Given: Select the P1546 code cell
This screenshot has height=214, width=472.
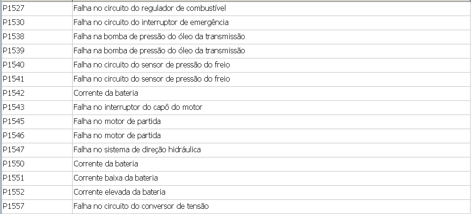Looking at the screenshot, I should point(14,136).
